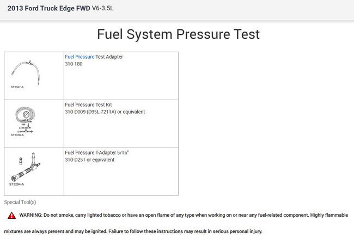Click the words Test Adapter after the link
This screenshot has width=354, height=239.
[109, 57]
